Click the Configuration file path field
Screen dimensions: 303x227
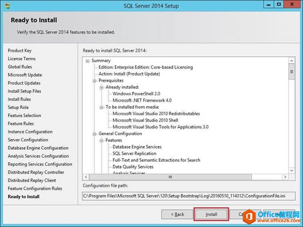(x=189, y=196)
